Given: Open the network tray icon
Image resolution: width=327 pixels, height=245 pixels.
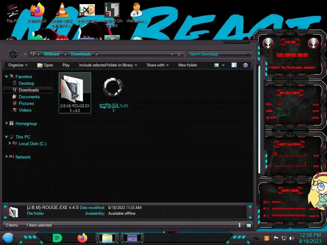Looking at the screenshot, I should 284,238.
